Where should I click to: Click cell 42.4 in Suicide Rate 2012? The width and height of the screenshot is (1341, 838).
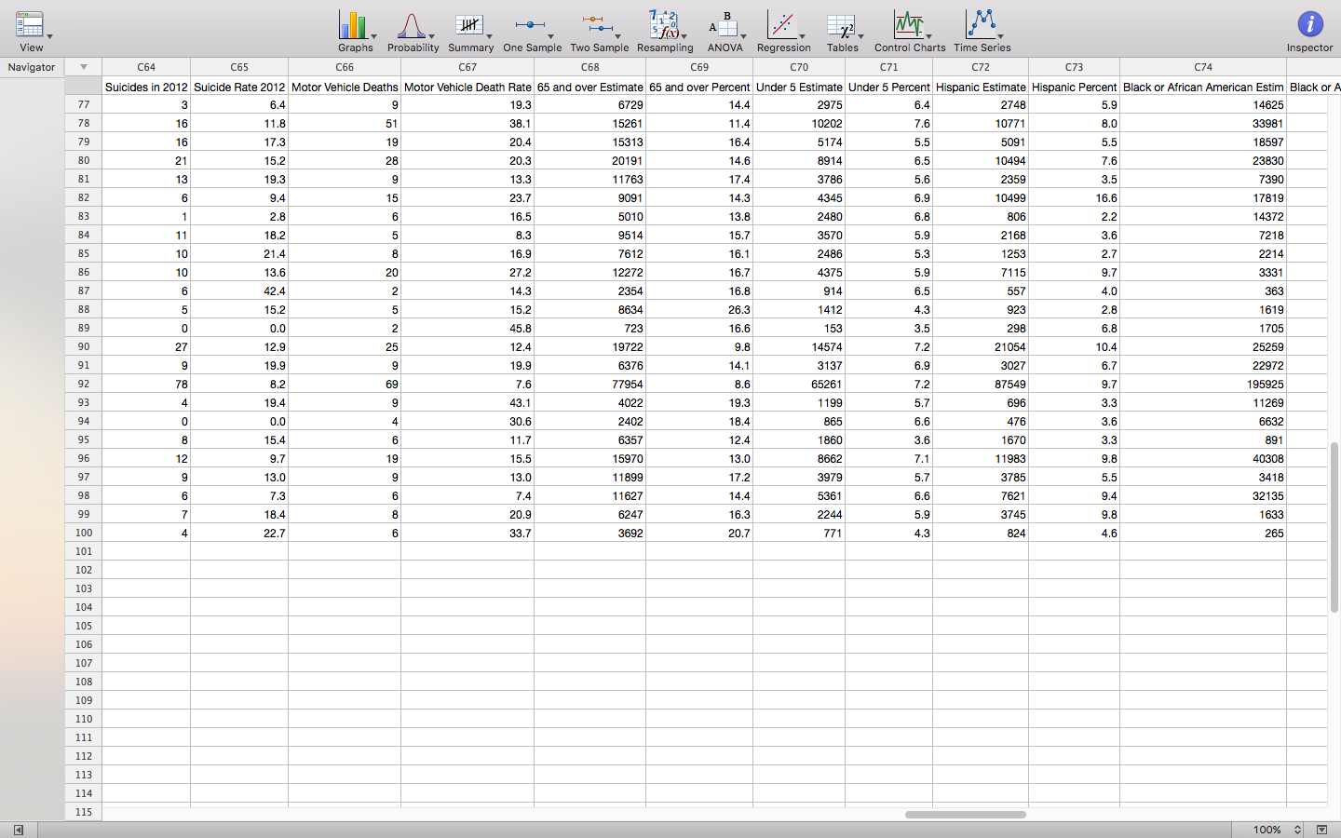coord(239,291)
